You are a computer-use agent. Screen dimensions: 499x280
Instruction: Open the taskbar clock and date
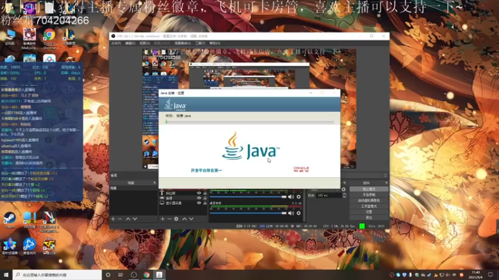[x=476, y=274]
